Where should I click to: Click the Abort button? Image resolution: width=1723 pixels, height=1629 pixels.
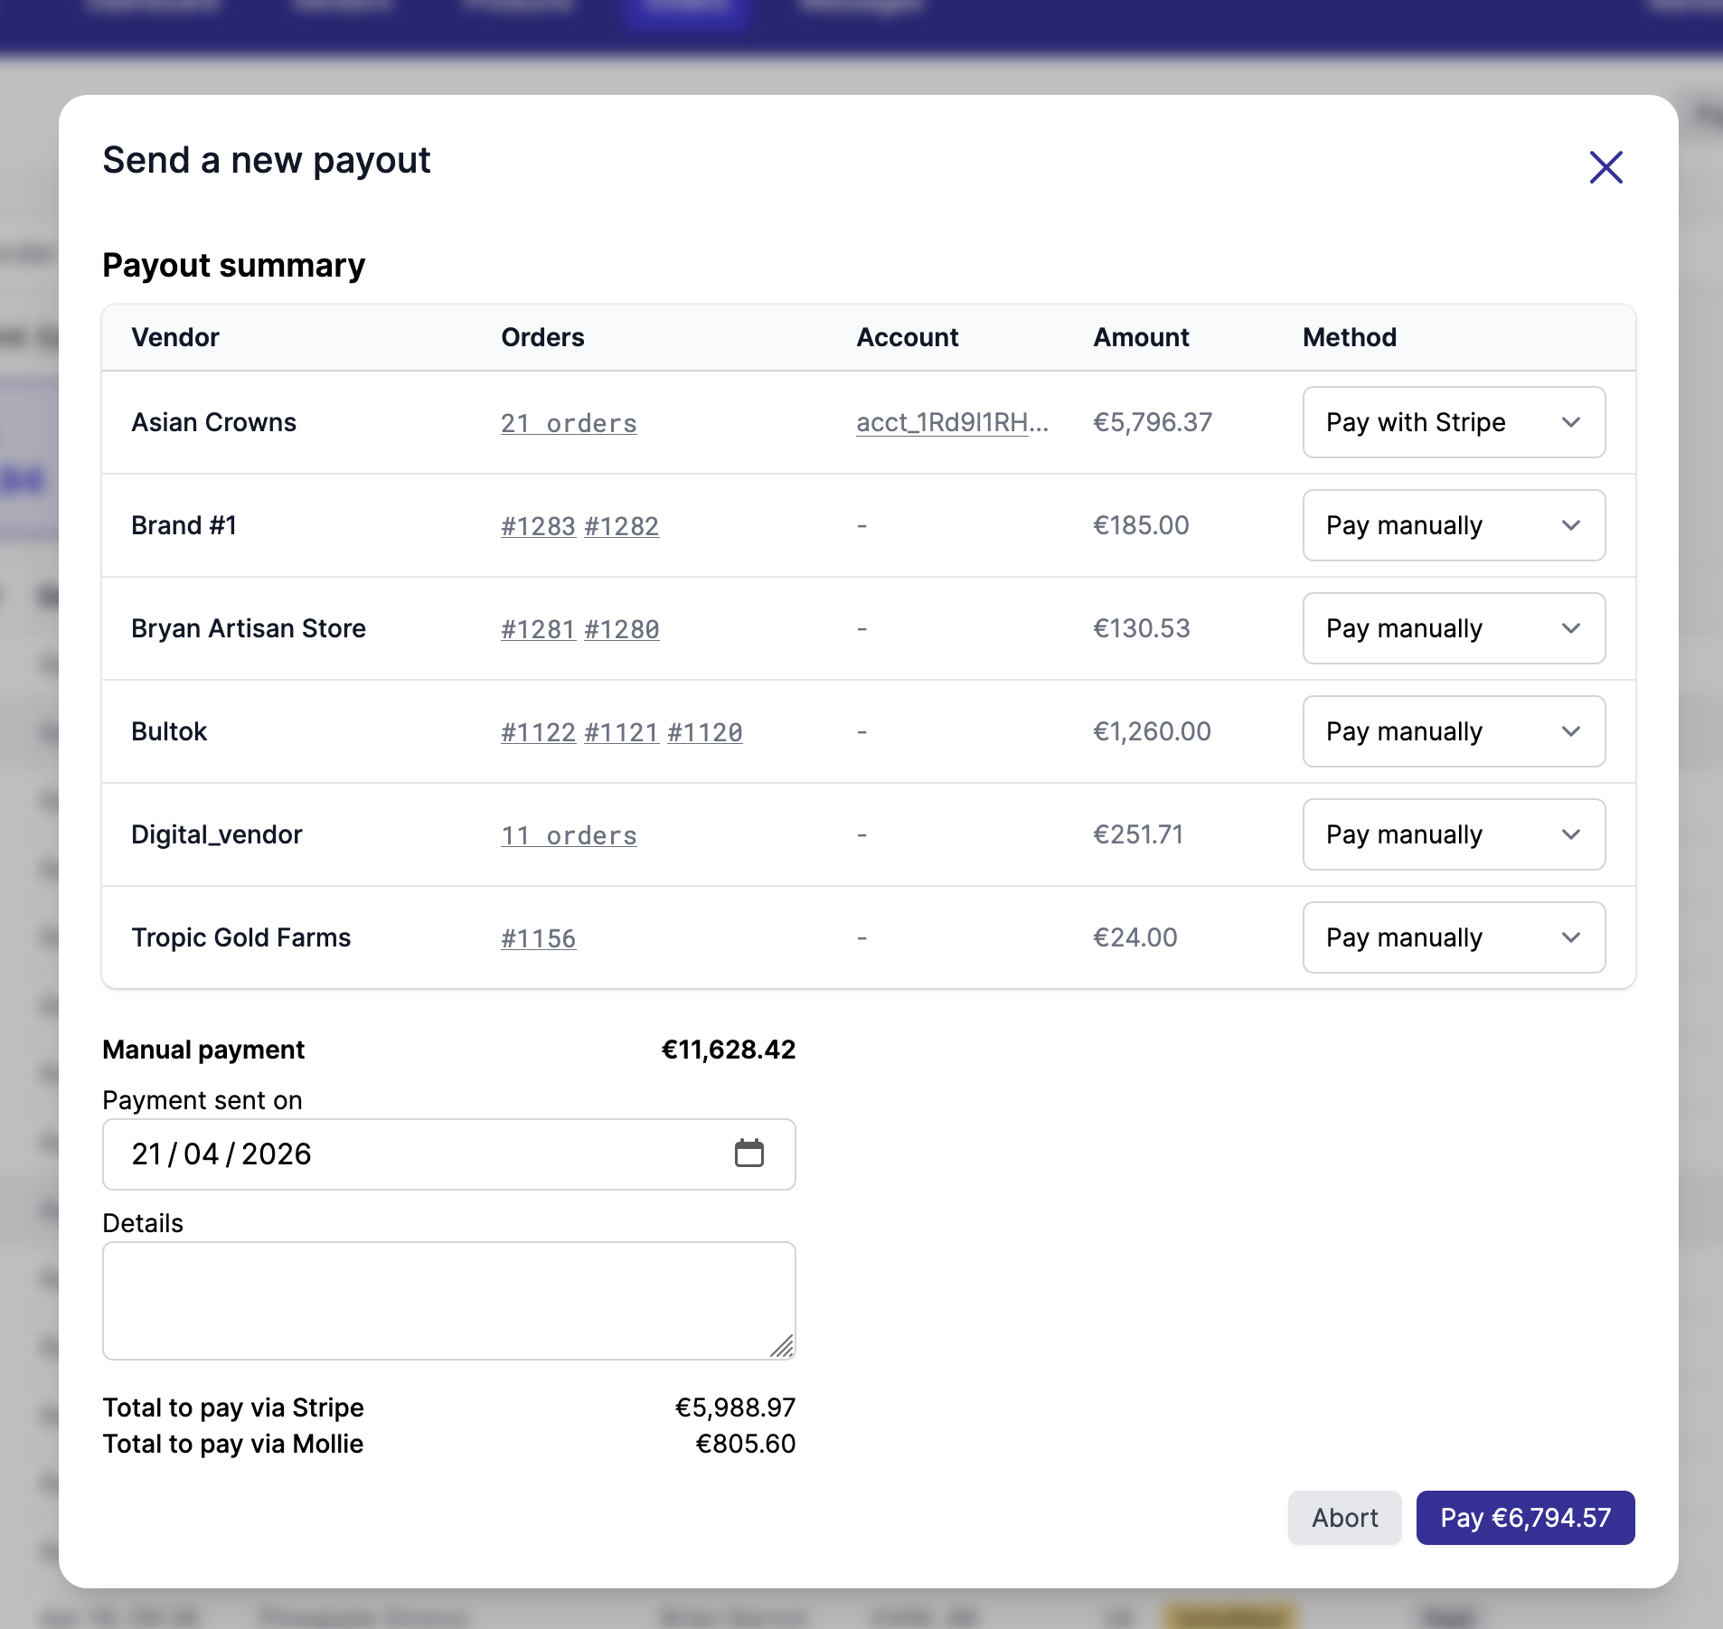pos(1343,1518)
